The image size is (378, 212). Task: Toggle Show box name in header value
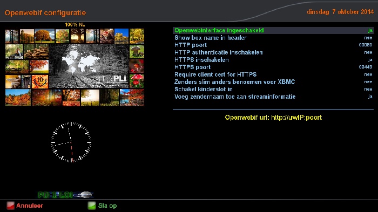273,38
